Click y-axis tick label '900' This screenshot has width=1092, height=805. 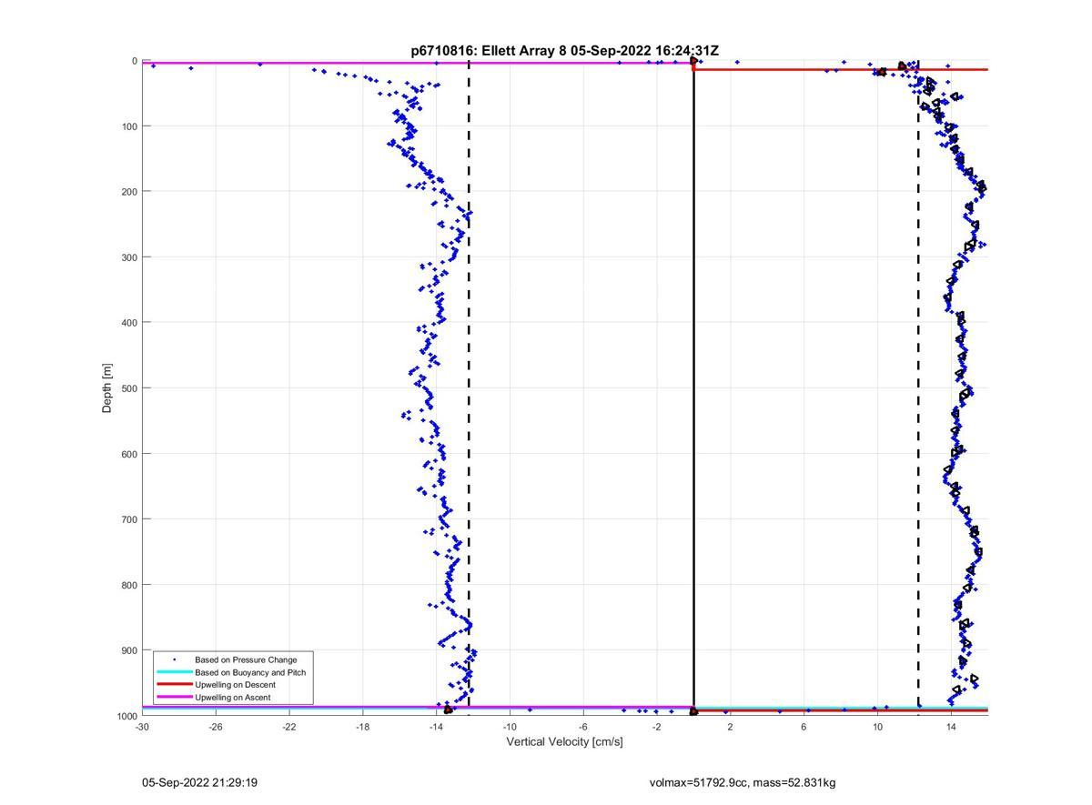coord(129,650)
